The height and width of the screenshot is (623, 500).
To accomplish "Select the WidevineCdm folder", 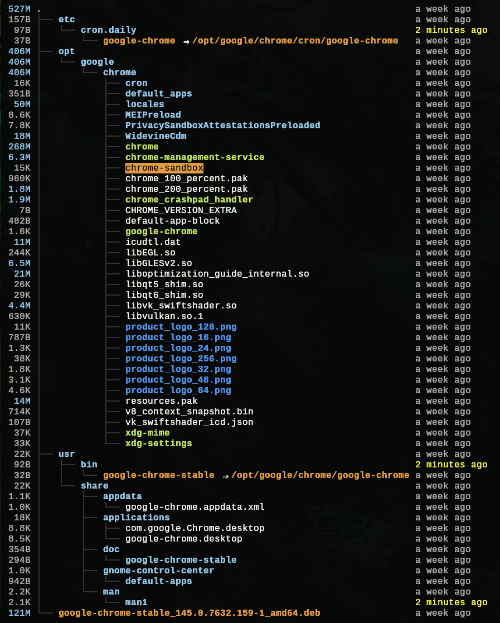I will click(156, 136).
